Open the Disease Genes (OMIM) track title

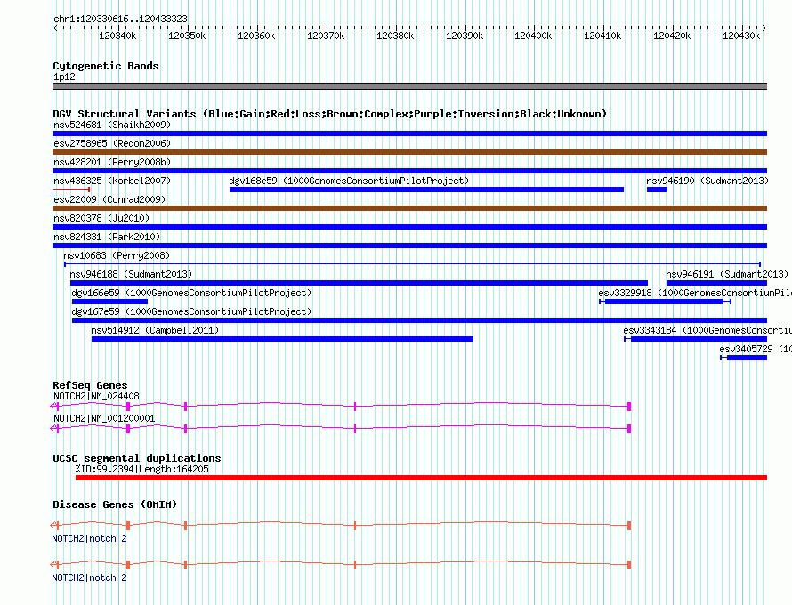(115, 504)
